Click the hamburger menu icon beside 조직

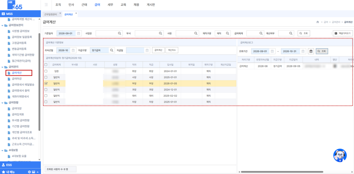[x=46, y=4]
